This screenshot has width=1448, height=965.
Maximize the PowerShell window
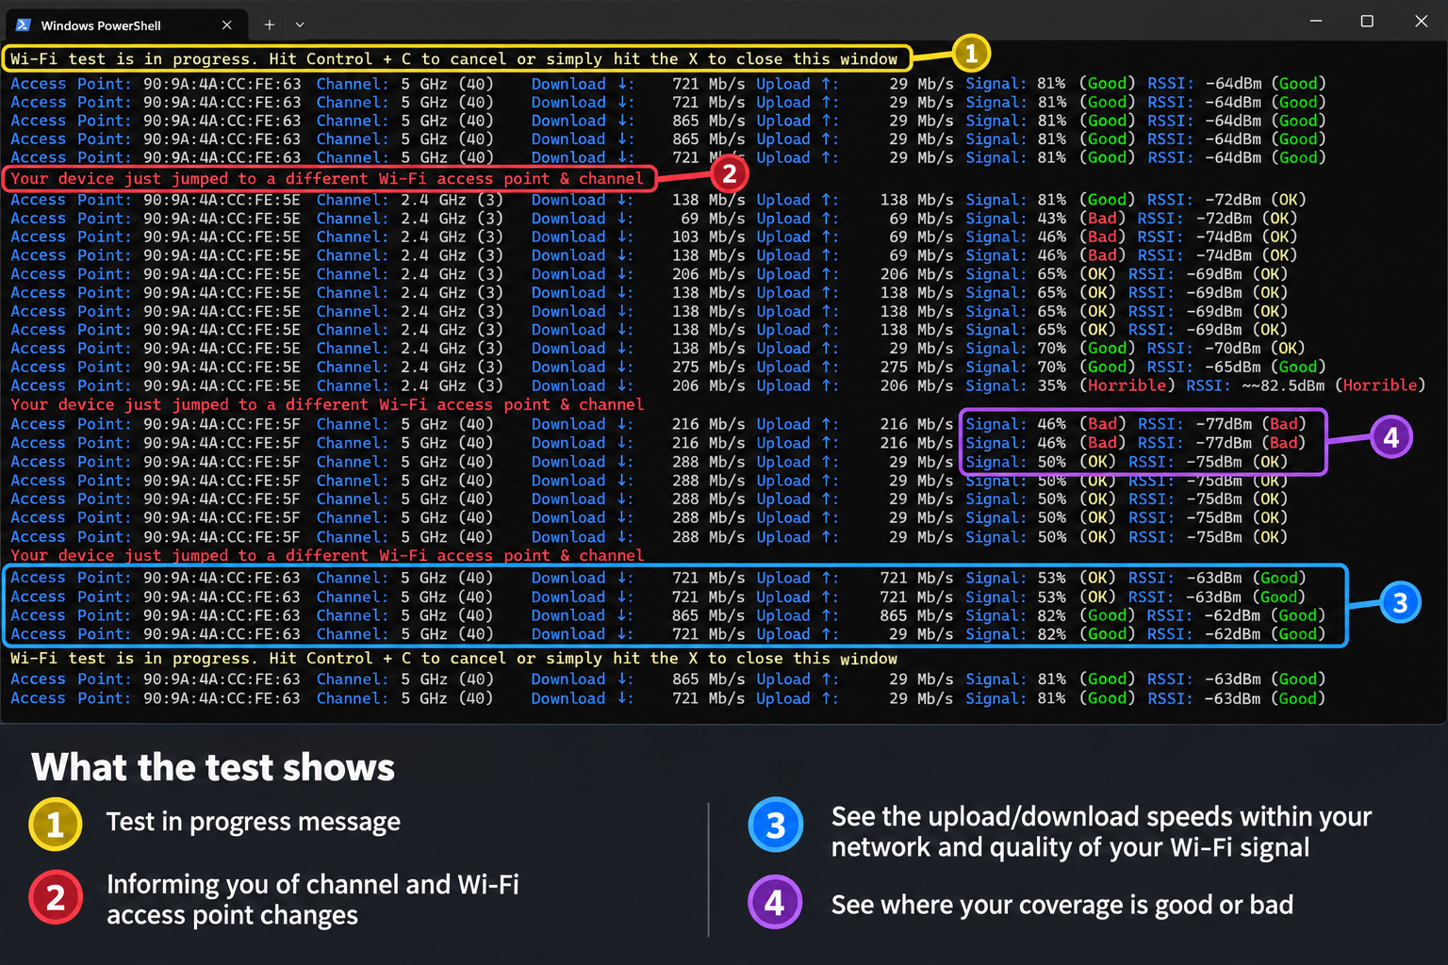(1367, 21)
